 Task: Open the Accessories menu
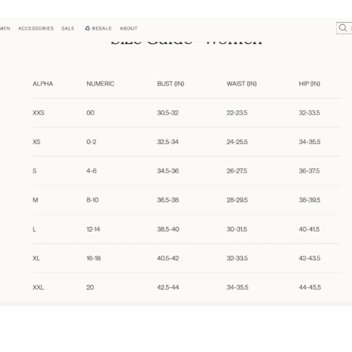pyautogui.click(x=36, y=29)
